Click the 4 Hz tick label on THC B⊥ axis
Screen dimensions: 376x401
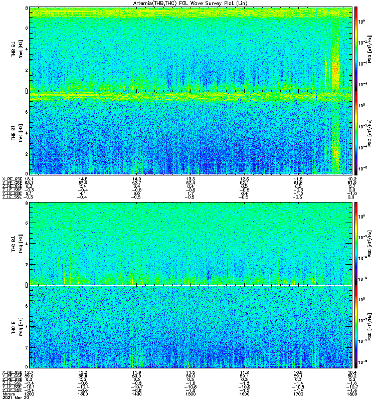[27, 244]
